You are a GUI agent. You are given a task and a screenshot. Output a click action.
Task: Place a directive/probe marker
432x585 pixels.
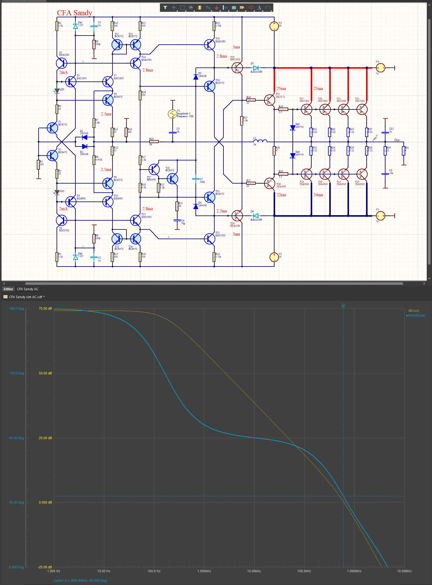251,8
